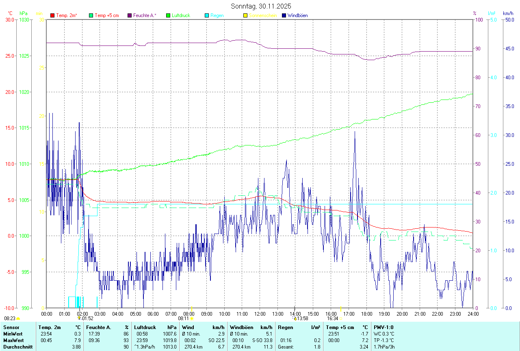520x351 pixels.
Task: Select the Luftdruck legend label
Action: pyautogui.click(x=181, y=15)
